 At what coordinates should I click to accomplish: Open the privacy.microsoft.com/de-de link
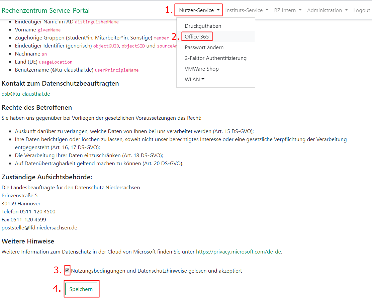239,252
